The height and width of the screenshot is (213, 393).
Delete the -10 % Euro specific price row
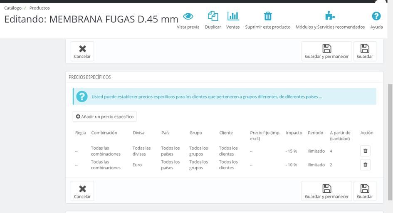(x=365, y=165)
